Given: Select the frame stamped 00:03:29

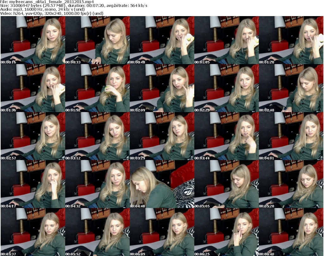Looking at the screenshot, I should (x=162, y=136).
